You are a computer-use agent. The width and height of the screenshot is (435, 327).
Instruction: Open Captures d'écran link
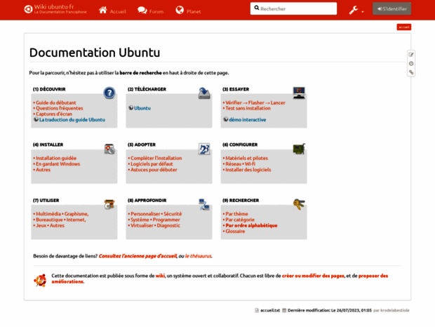[54, 114]
